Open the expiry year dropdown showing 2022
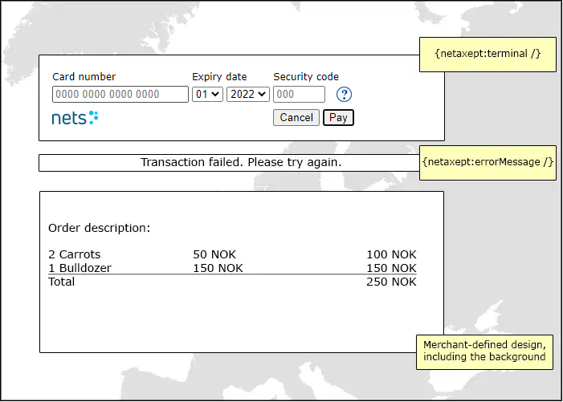 point(247,95)
